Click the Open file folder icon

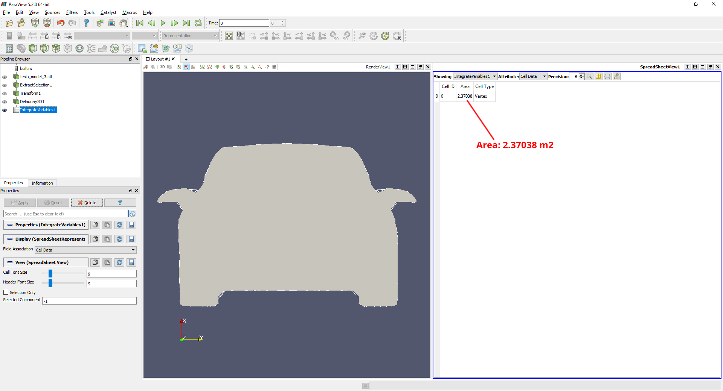click(9, 23)
